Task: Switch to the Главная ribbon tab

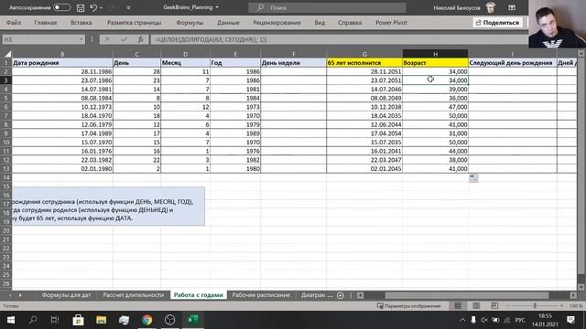Action: click(x=46, y=23)
